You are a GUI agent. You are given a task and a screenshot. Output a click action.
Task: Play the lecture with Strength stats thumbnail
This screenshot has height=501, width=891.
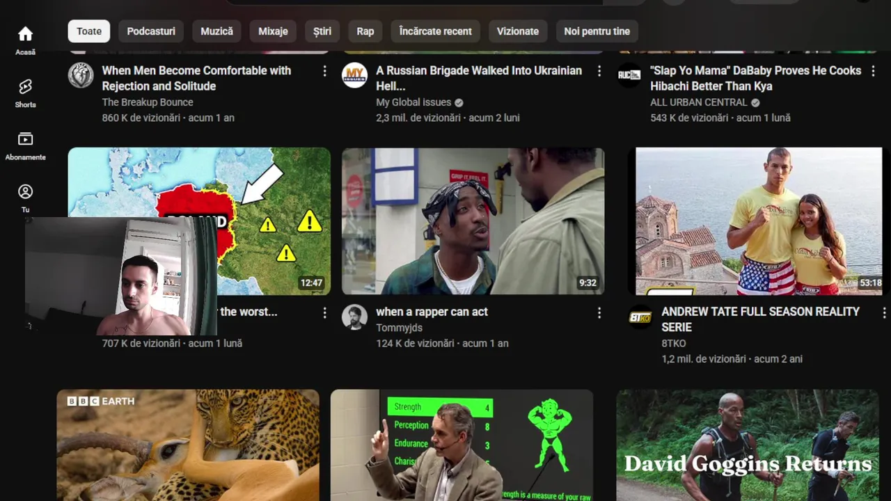coord(462,445)
